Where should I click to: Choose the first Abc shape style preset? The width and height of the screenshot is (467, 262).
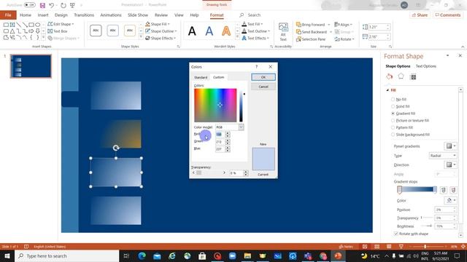[x=96, y=31]
